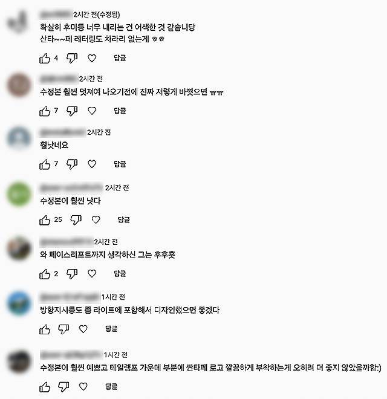The width and height of the screenshot is (387, 399).
Task: Open the dark avatar of bottom commenter
Action: tap(19, 362)
